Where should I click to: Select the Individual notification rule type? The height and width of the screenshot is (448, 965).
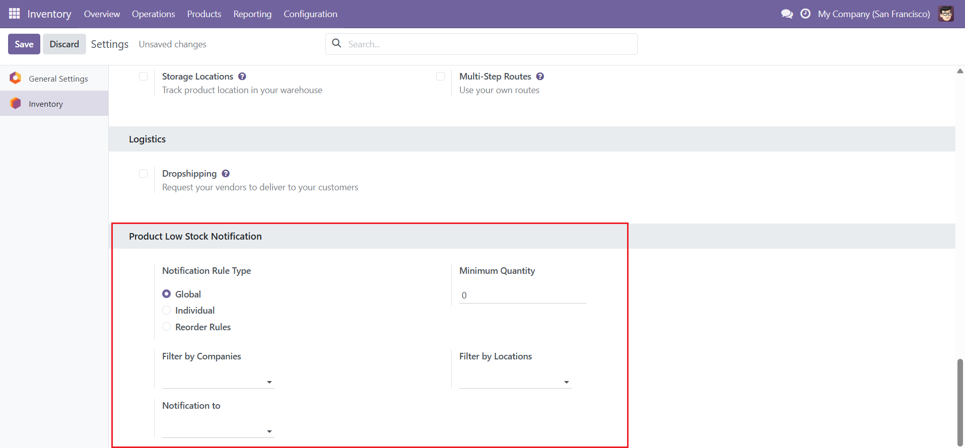coord(167,311)
